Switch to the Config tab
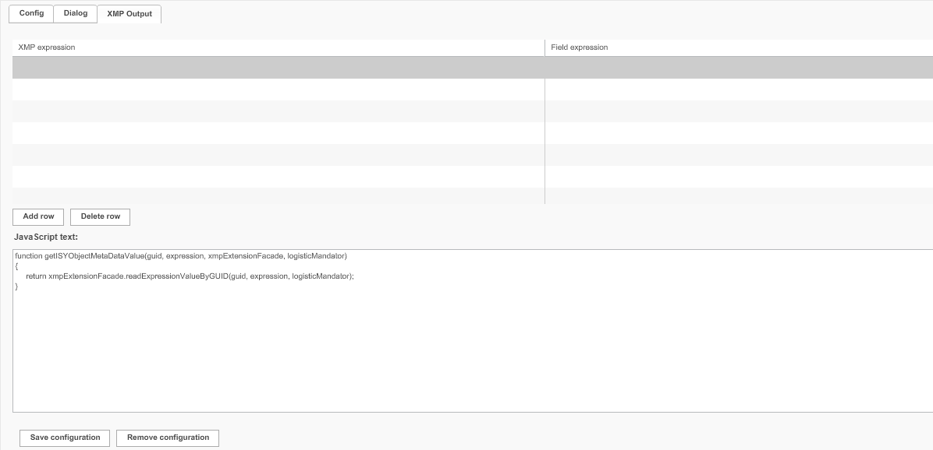The image size is (933, 450). 30,13
